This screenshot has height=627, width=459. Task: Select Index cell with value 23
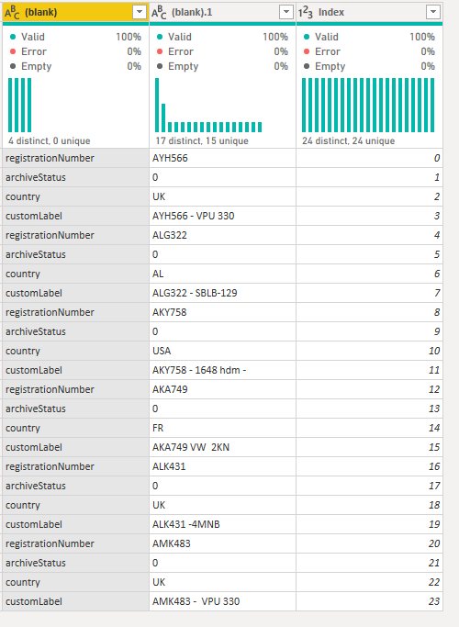pyautogui.click(x=369, y=601)
